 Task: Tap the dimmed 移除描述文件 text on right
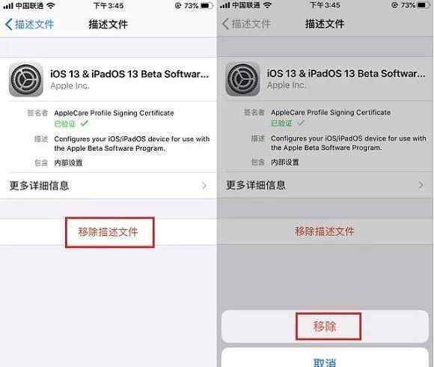click(325, 231)
